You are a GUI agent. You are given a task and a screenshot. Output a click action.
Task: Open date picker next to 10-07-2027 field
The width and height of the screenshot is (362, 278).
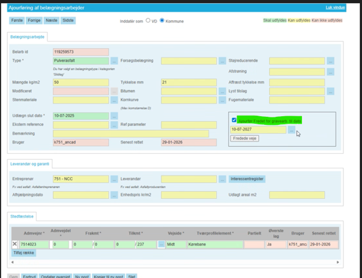(x=291, y=130)
